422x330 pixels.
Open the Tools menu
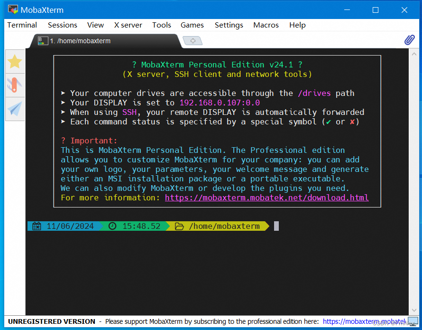162,25
